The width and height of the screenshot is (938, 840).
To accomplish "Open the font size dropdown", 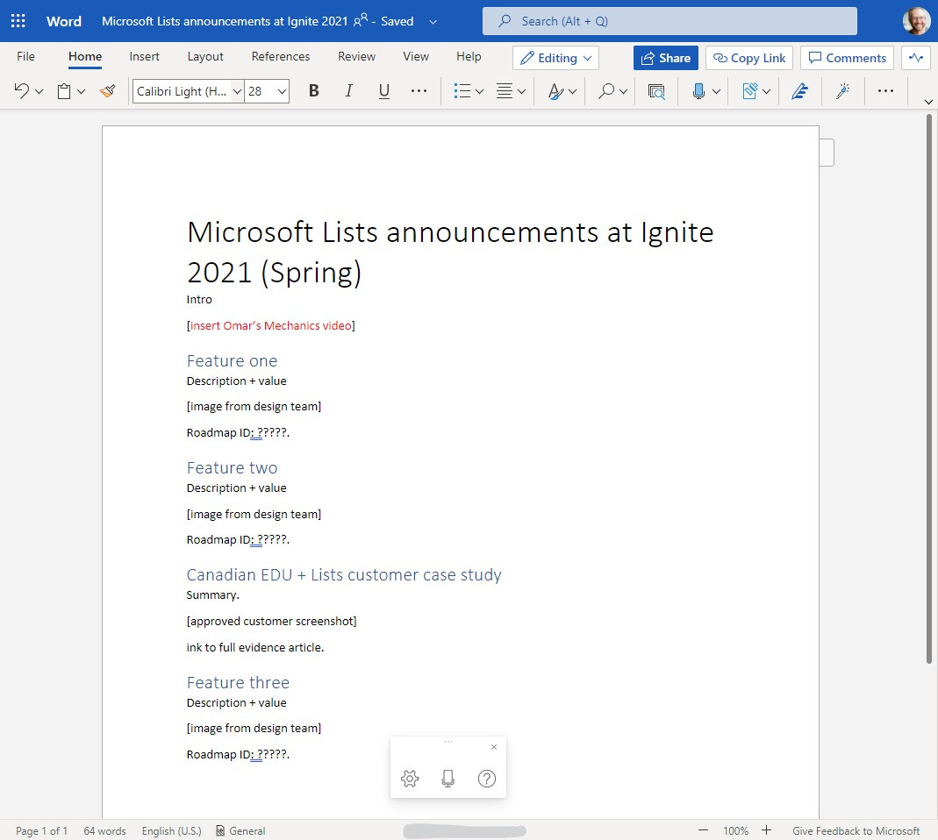I will point(282,91).
